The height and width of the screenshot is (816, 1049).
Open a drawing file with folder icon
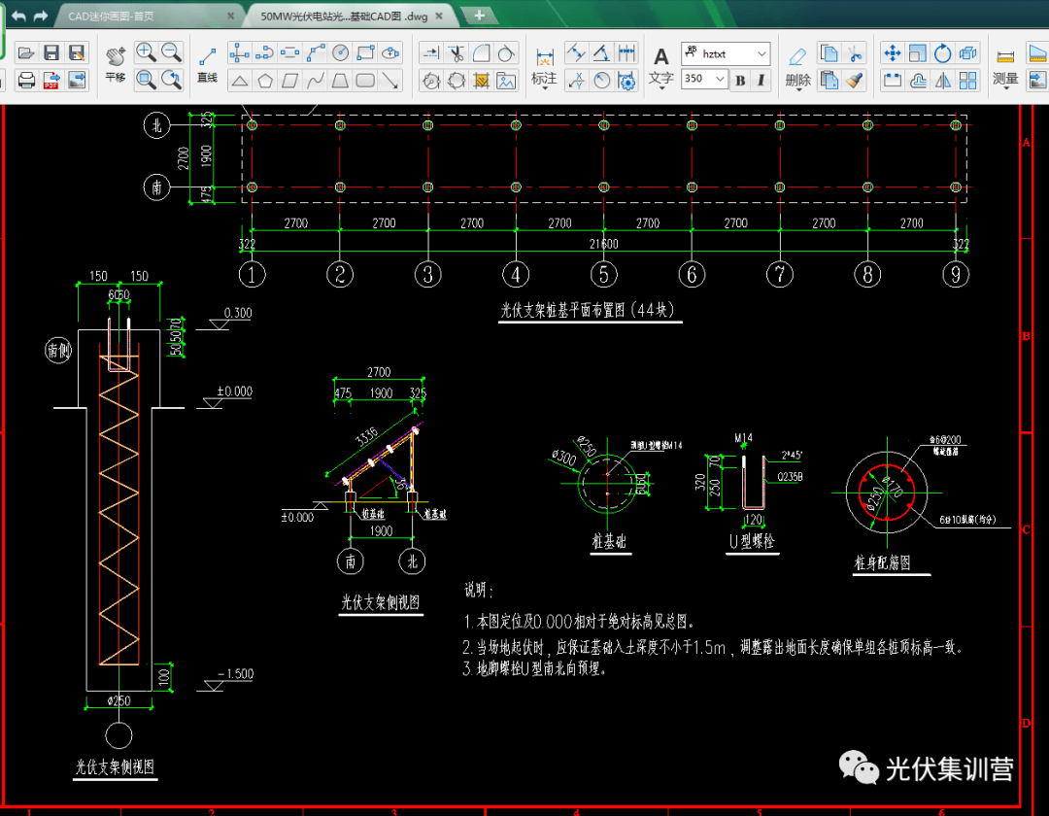pos(26,52)
